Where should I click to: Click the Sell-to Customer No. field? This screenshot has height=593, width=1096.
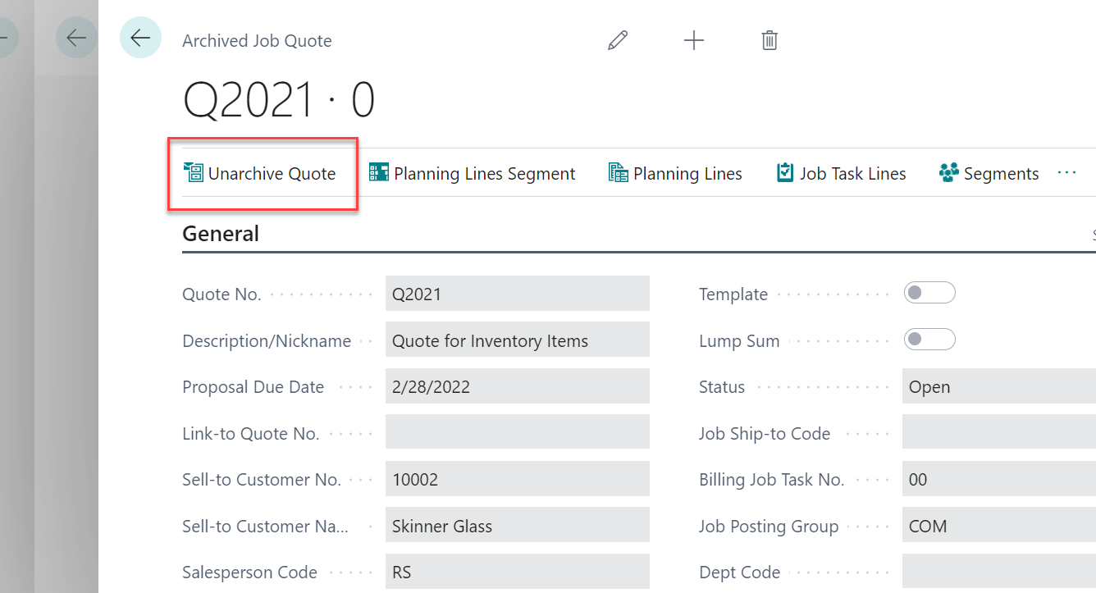point(517,480)
